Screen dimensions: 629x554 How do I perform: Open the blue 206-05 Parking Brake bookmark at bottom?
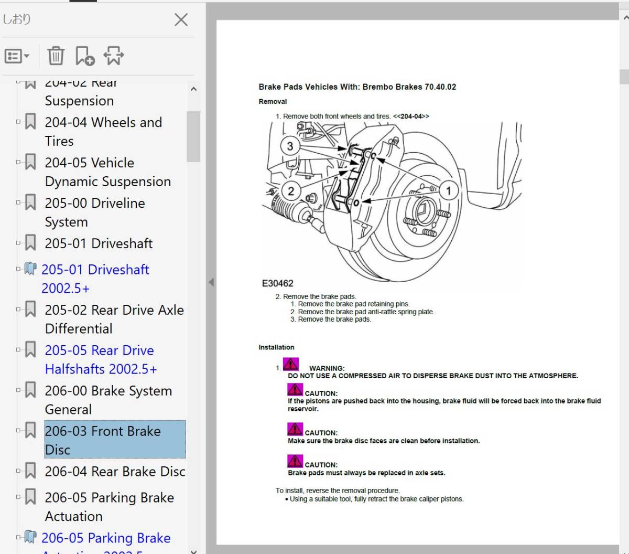106,543
